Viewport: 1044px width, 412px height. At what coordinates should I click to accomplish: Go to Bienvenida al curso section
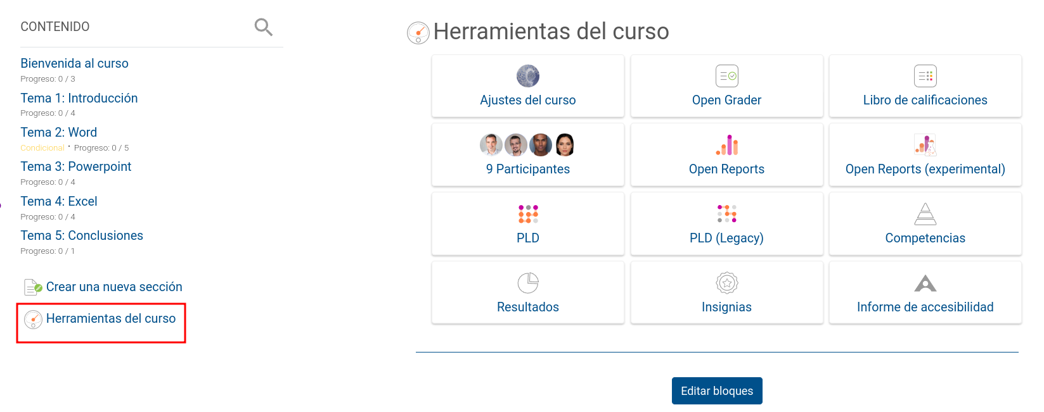point(74,63)
